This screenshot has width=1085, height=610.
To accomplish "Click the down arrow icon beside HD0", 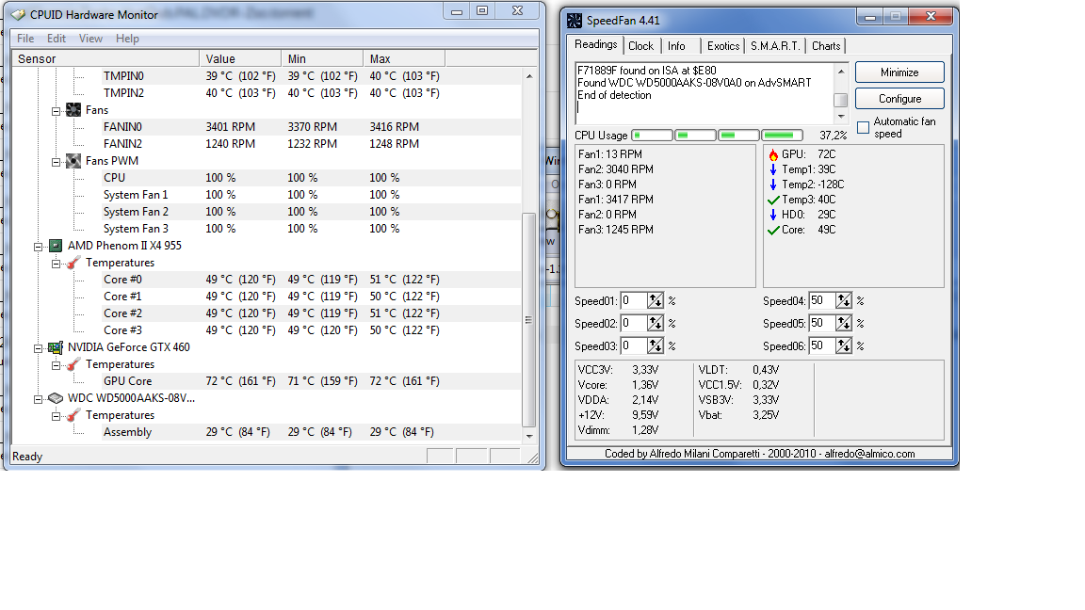I will tap(773, 215).
